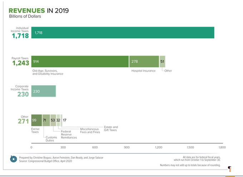
Task: Click the green 1,718 total label
Action: (20, 36)
